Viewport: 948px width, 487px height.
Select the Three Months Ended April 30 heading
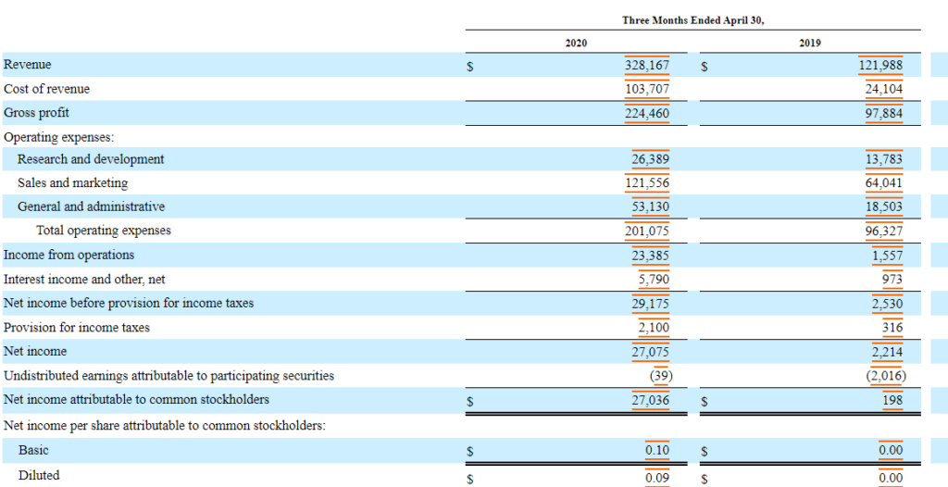(692, 20)
